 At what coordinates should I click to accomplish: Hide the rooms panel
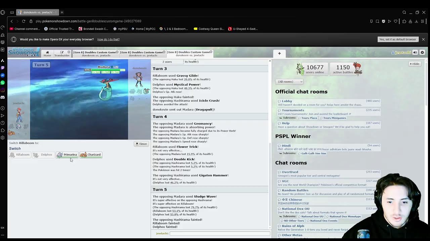(x=415, y=64)
